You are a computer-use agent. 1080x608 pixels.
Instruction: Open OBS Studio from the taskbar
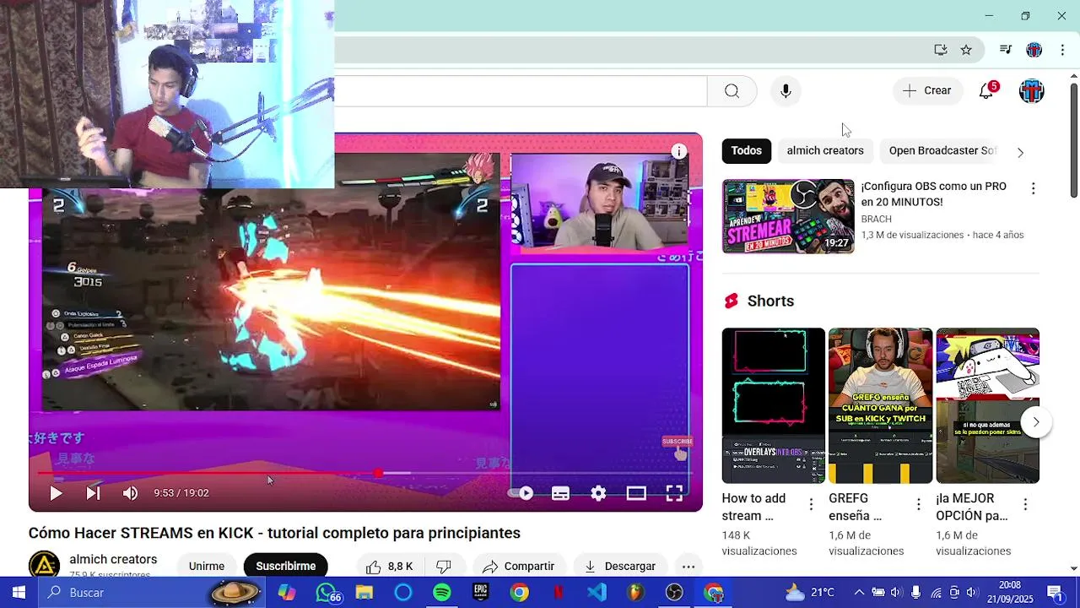(x=674, y=593)
